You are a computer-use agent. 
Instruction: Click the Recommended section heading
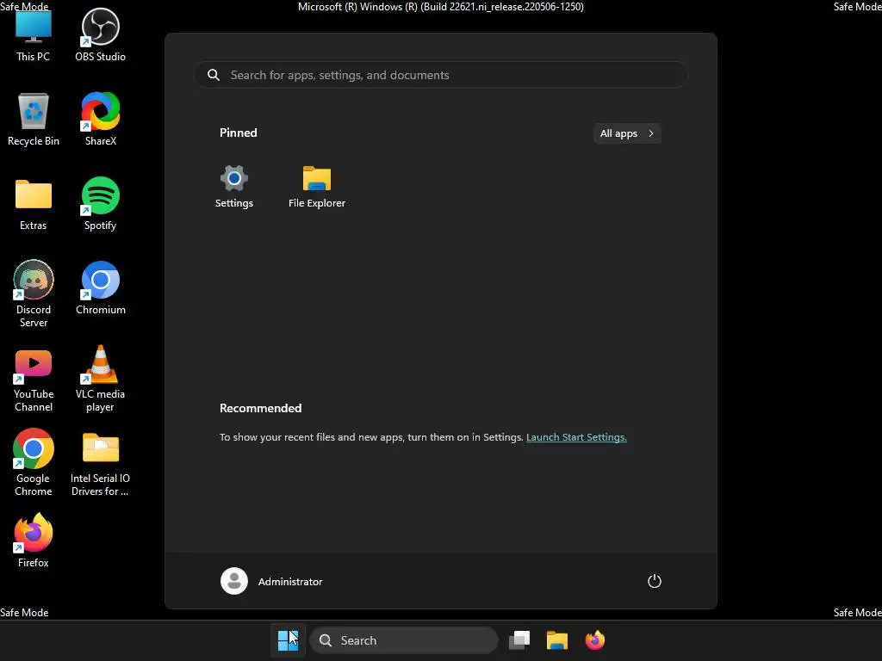(260, 408)
